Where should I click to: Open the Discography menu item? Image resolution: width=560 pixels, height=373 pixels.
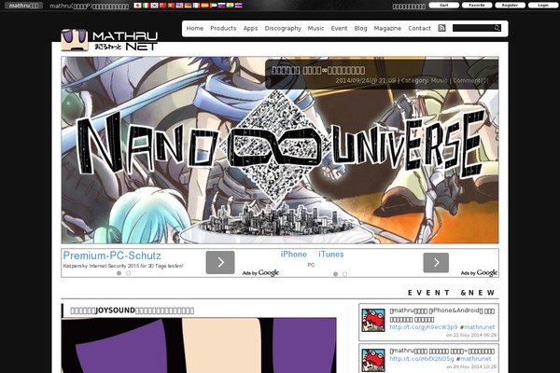(x=283, y=28)
